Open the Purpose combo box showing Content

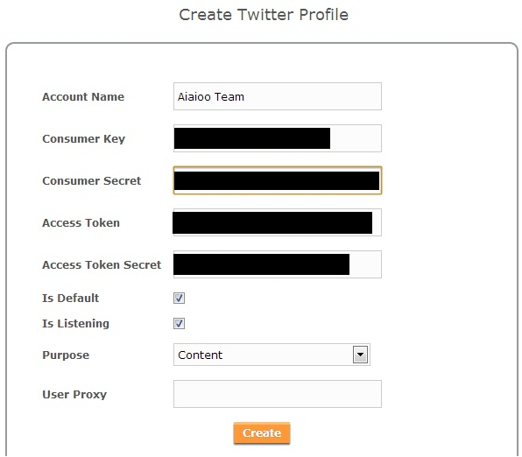tap(272, 355)
